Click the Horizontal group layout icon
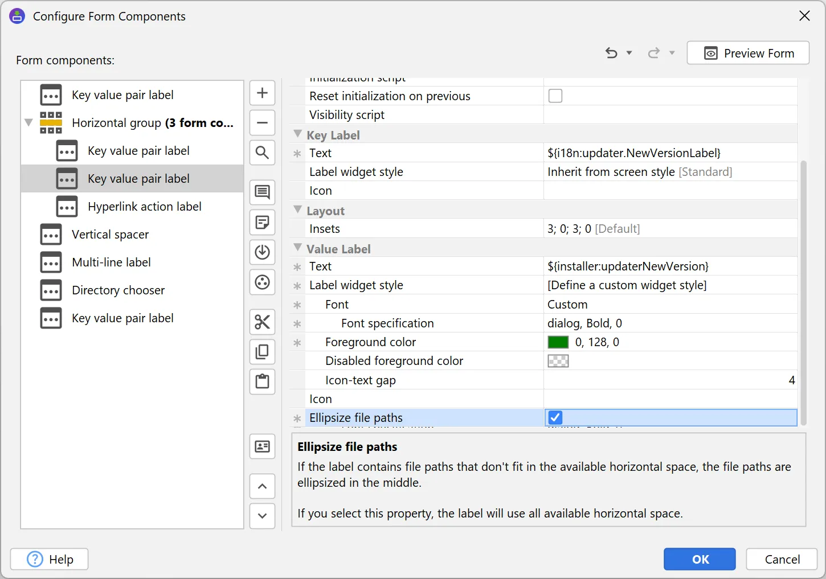This screenshot has width=826, height=579. [51, 123]
